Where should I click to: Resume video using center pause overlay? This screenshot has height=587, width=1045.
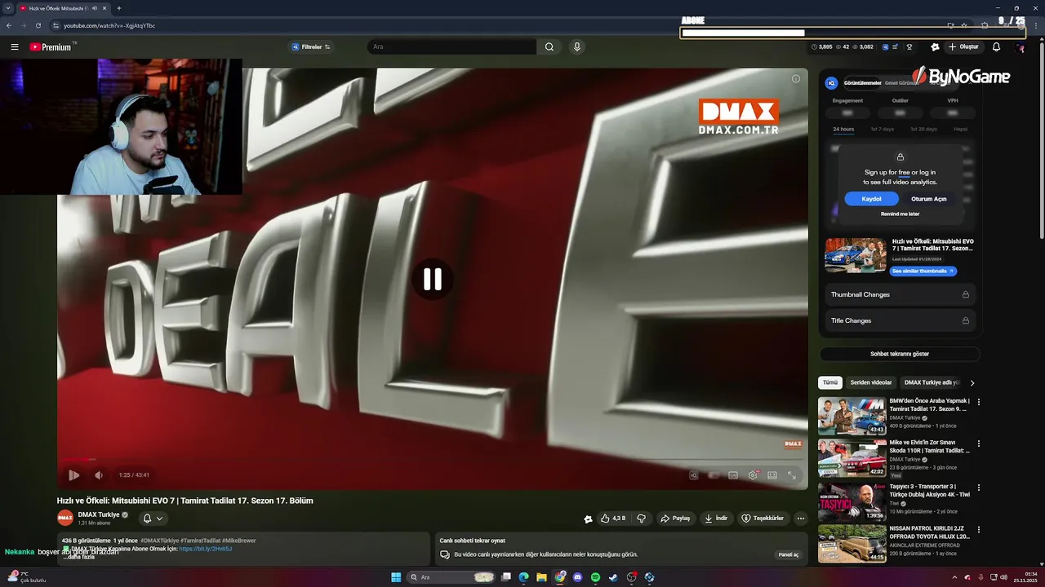click(x=433, y=280)
